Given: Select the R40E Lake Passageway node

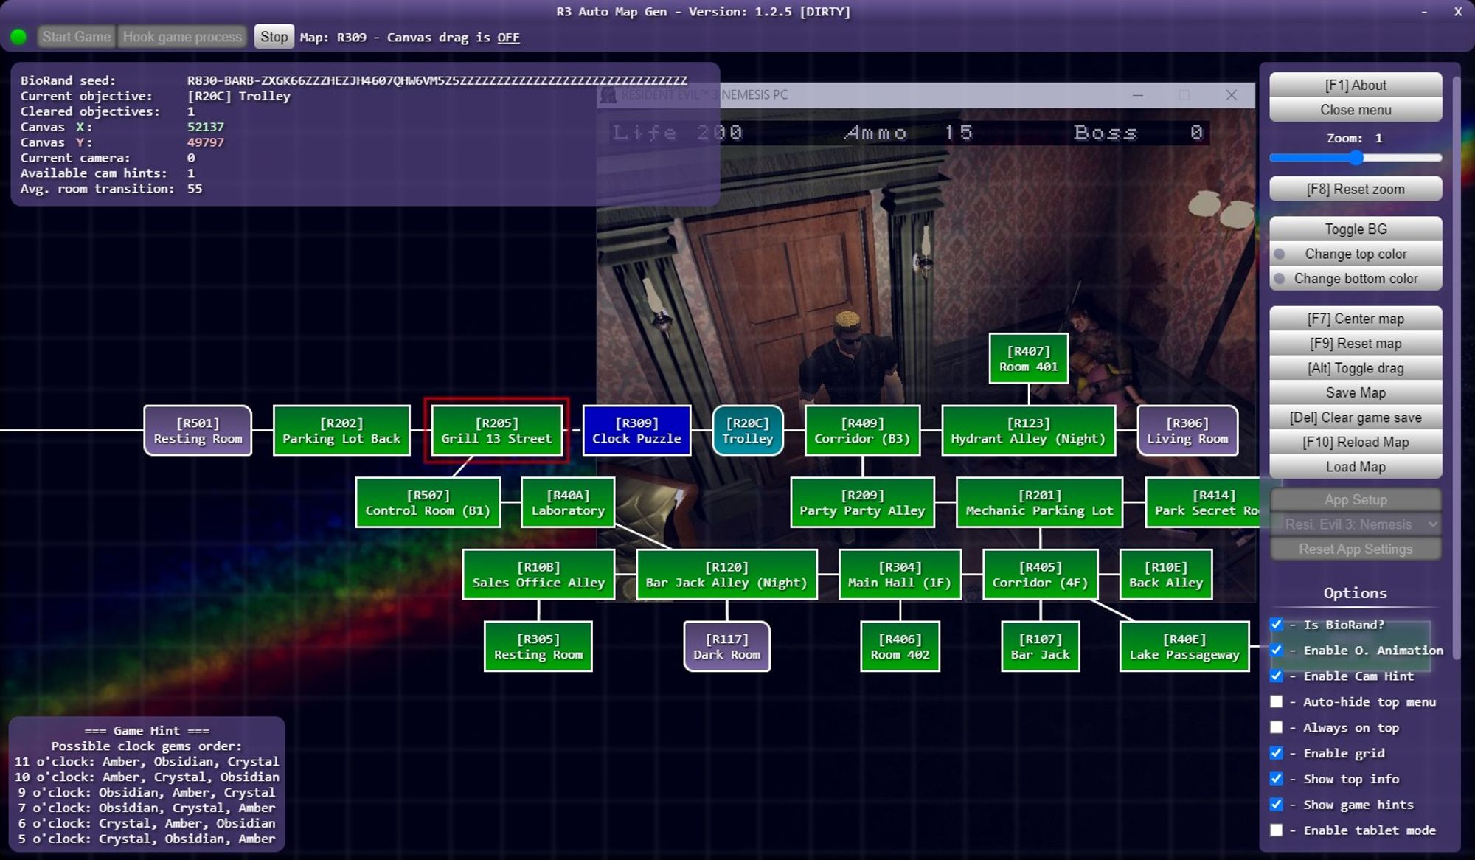Looking at the screenshot, I should pyautogui.click(x=1184, y=647).
